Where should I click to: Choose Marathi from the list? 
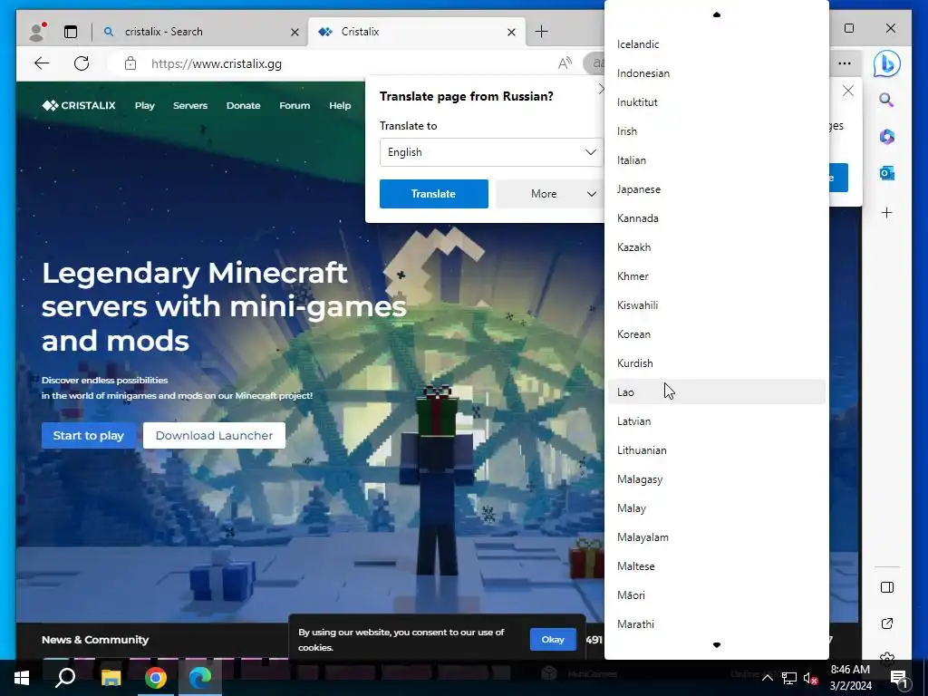[x=717, y=624]
